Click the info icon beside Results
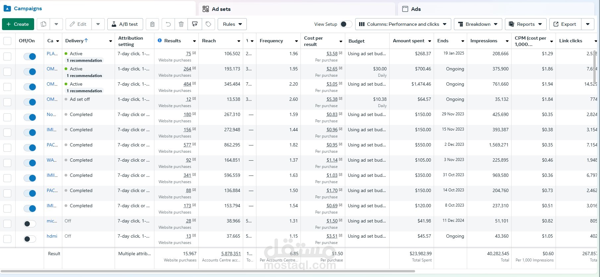The width and height of the screenshot is (600, 277). pyautogui.click(x=160, y=40)
